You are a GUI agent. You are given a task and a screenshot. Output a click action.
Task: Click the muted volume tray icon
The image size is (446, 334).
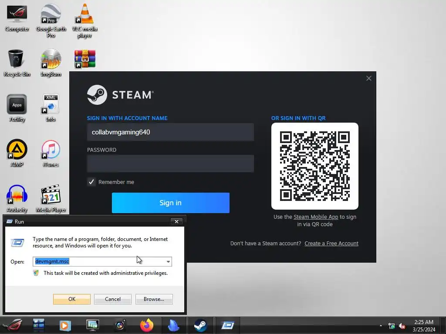[x=402, y=326]
